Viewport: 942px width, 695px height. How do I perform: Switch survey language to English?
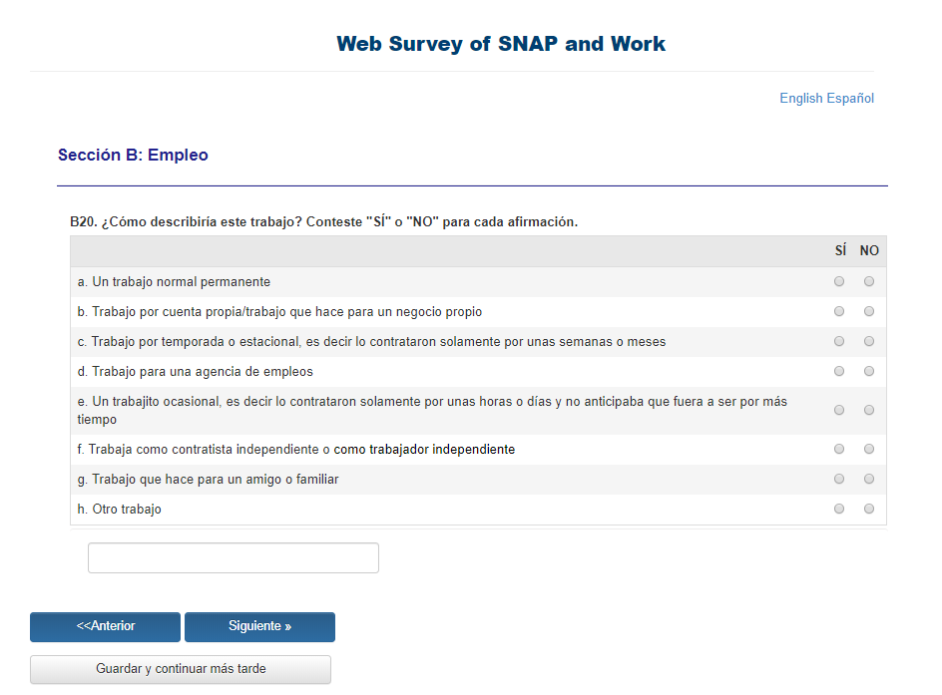[x=801, y=99]
